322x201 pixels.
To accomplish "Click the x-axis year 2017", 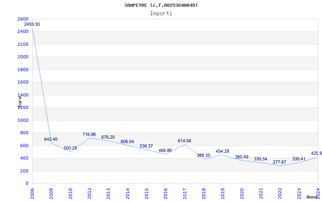I will tap(185, 194).
